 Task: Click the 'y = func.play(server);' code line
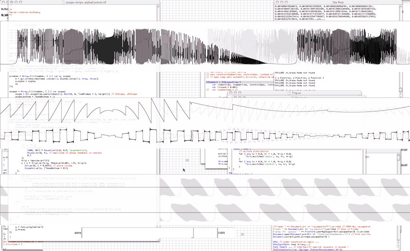click(29, 227)
